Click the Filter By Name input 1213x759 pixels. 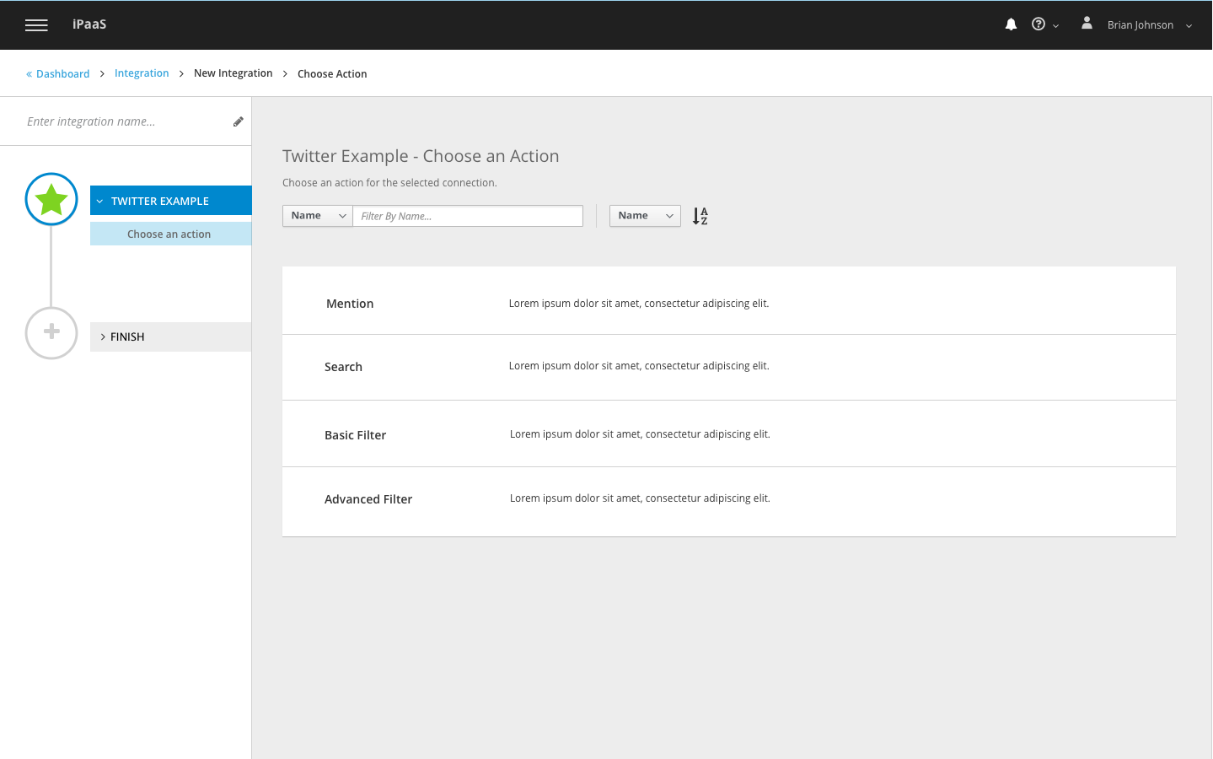click(468, 216)
